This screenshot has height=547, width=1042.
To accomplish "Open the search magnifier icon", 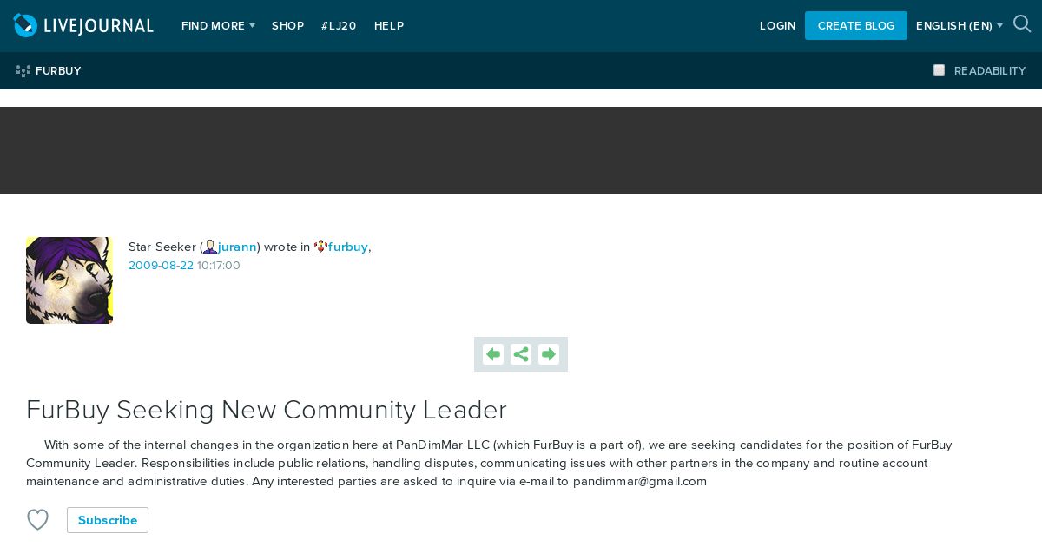I will [x=1022, y=24].
